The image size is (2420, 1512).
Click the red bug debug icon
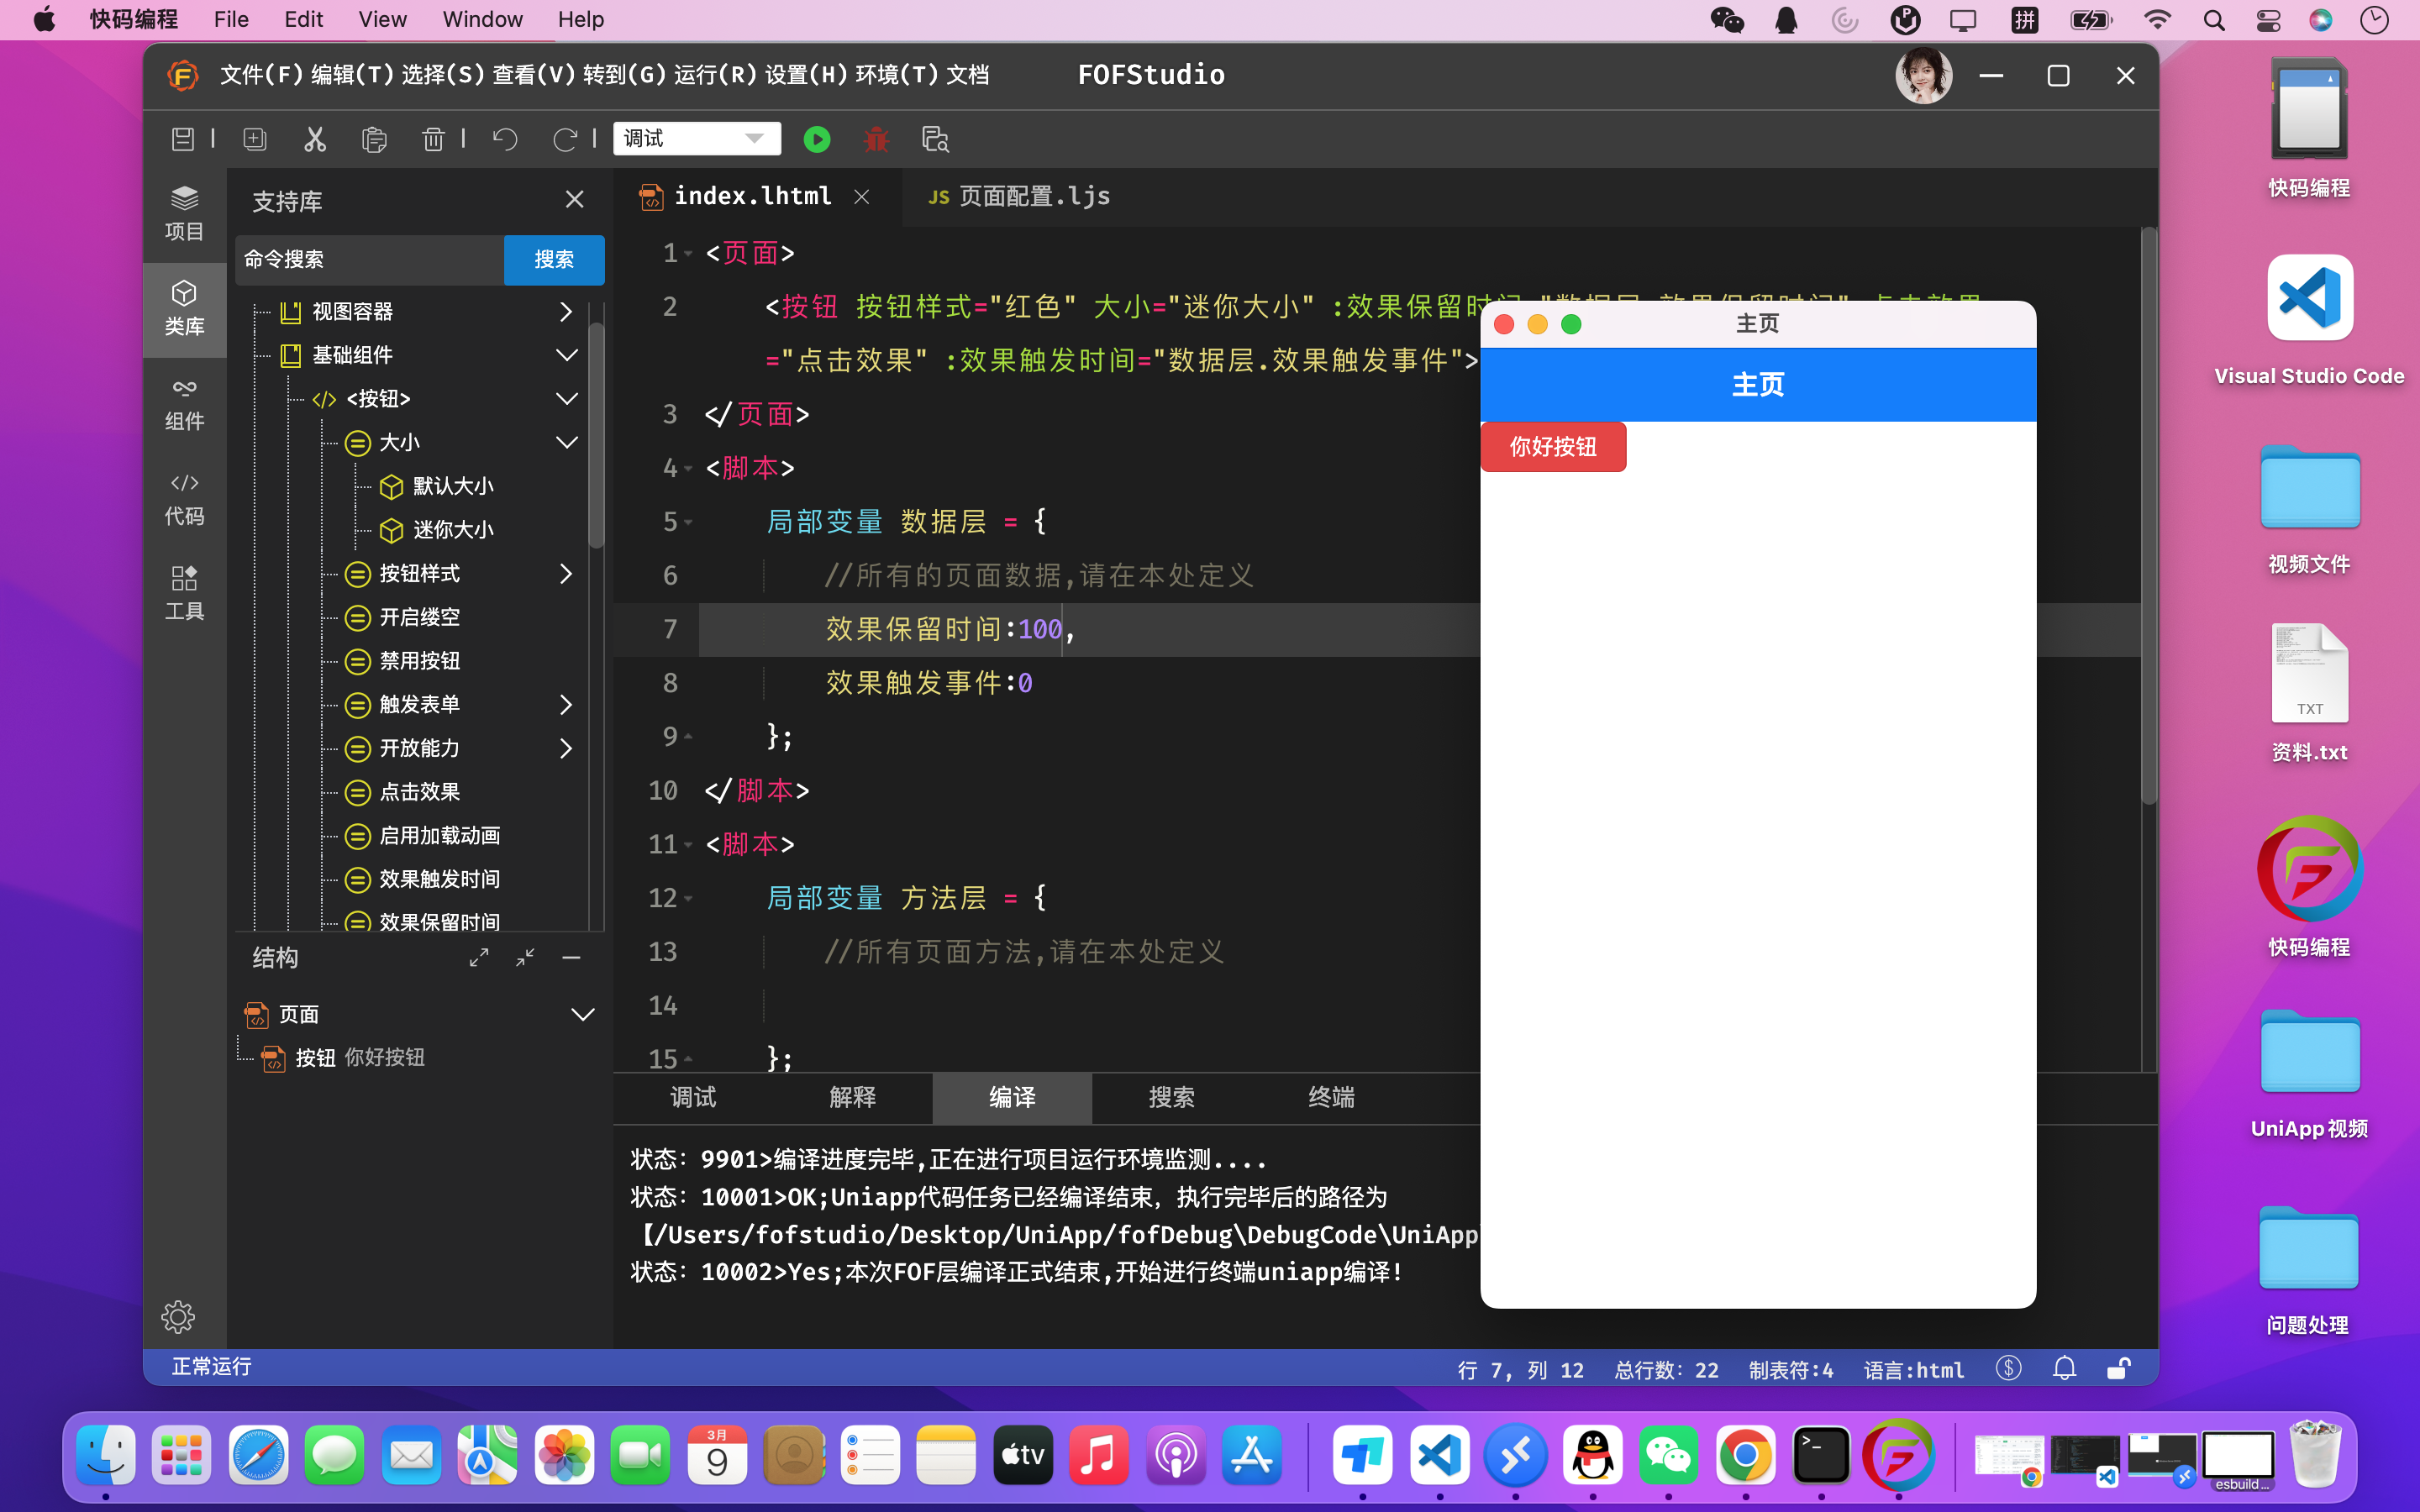[876, 139]
